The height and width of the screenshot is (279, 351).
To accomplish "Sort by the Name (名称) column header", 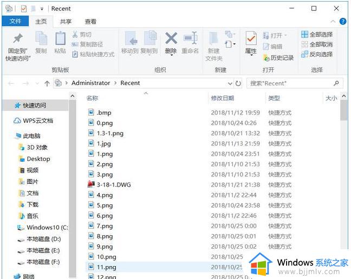I will [93, 98].
